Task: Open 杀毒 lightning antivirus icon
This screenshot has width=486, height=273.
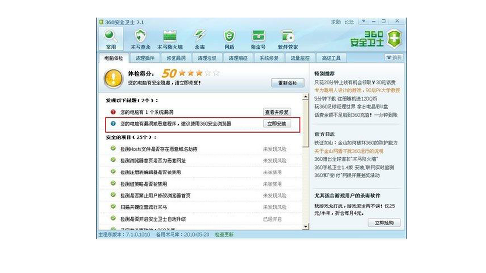Action: [x=200, y=39]
